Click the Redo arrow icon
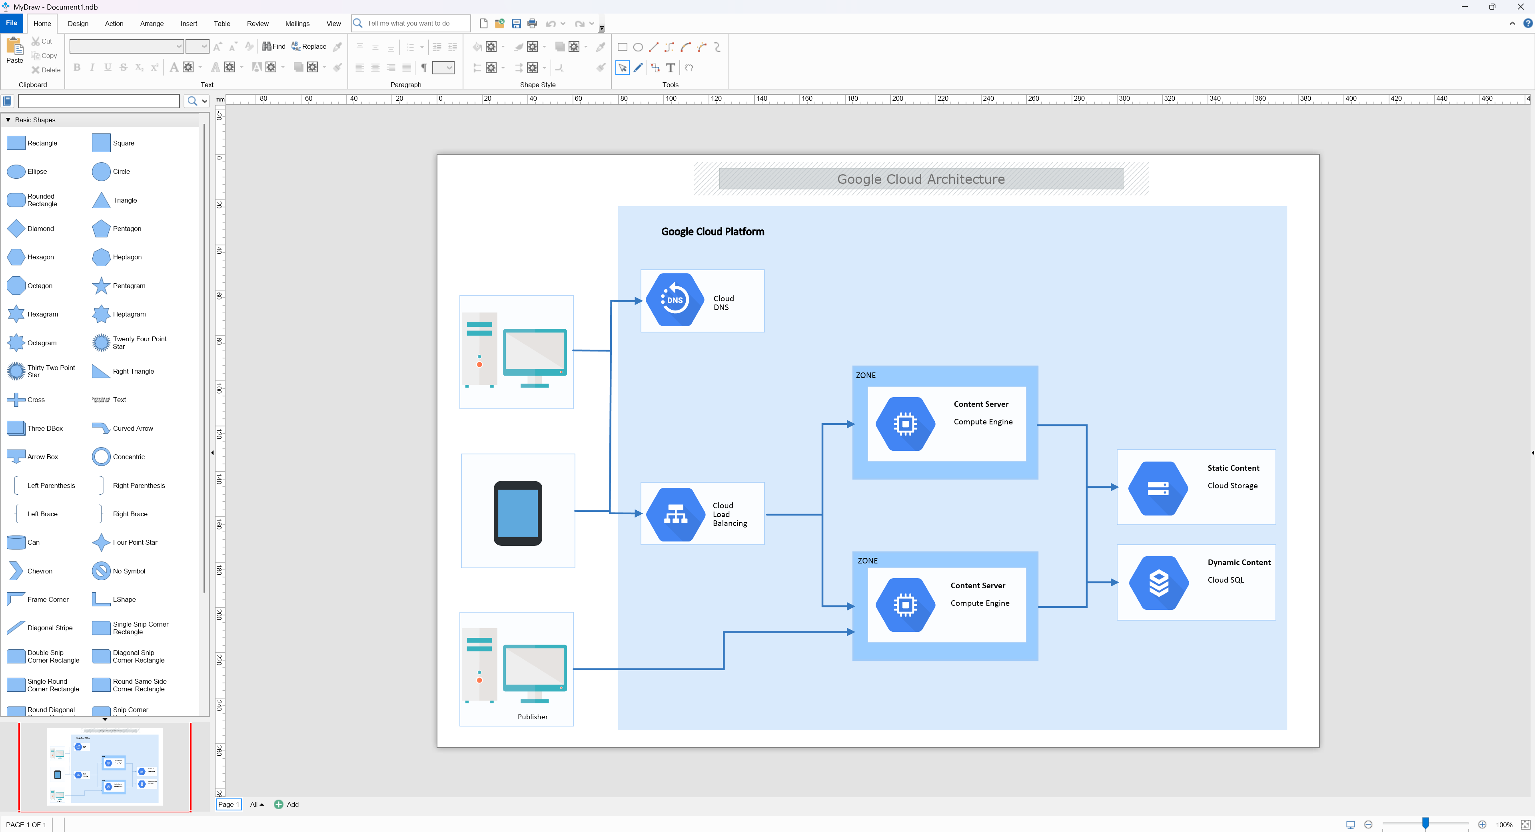 (579, 24)
